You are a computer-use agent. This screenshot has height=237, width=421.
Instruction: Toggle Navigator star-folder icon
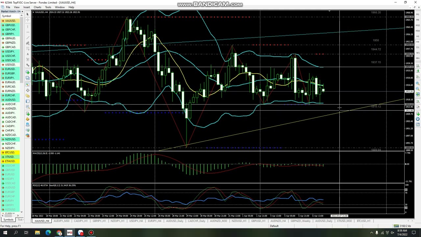point(28,95)
